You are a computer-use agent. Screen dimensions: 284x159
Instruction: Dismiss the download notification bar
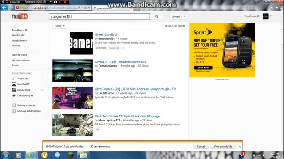coord(240,147)
